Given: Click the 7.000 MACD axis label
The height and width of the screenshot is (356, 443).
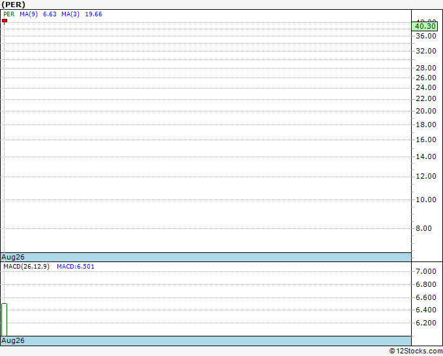Looking at the screenshot, I should pos(426,271).
